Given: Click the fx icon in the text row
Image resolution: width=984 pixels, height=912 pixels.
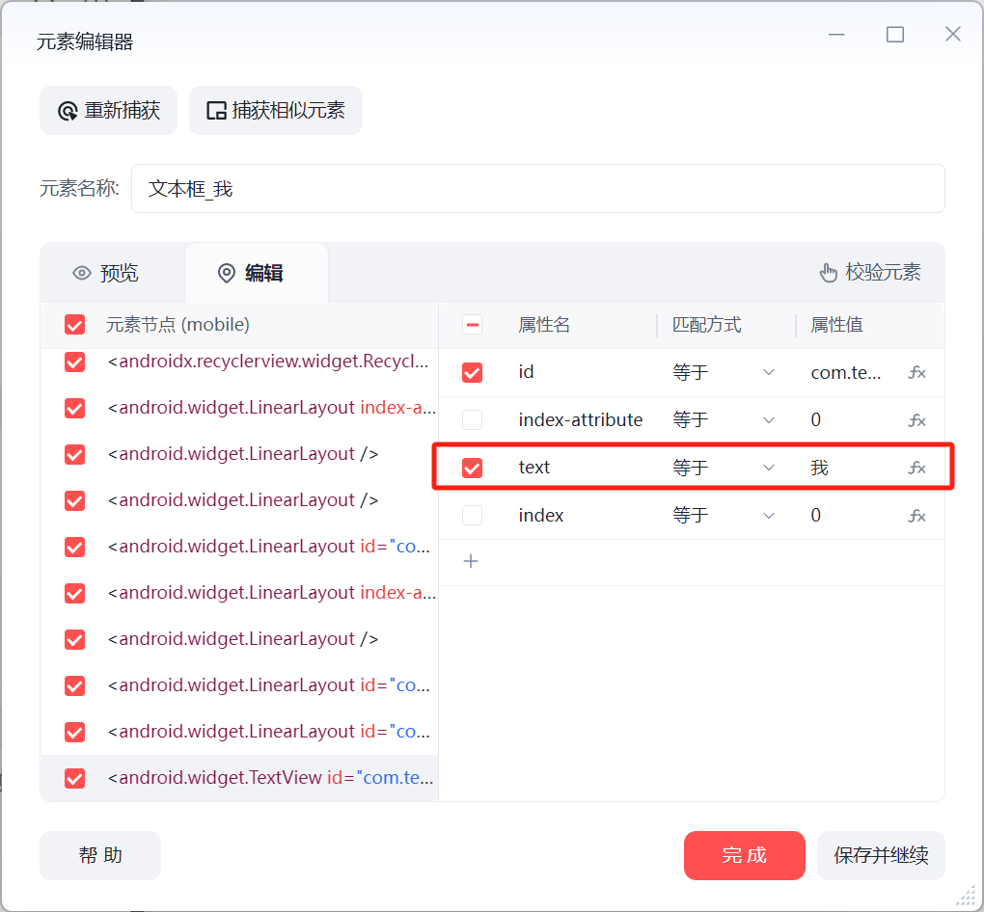Looking at the screenshot, I should [x=916, y=468].
